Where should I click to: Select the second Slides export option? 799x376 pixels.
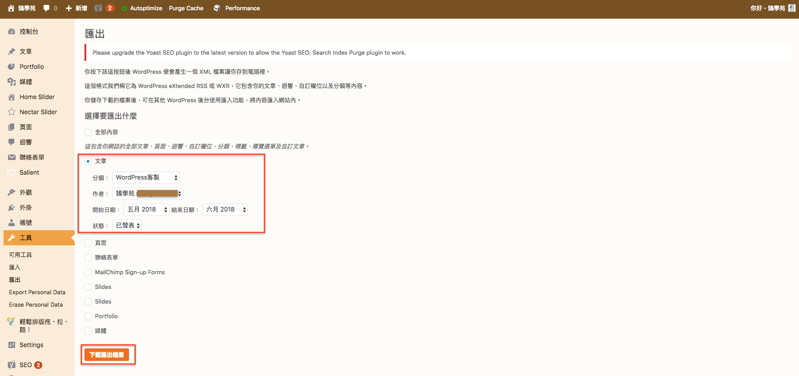tap(88, 302)
